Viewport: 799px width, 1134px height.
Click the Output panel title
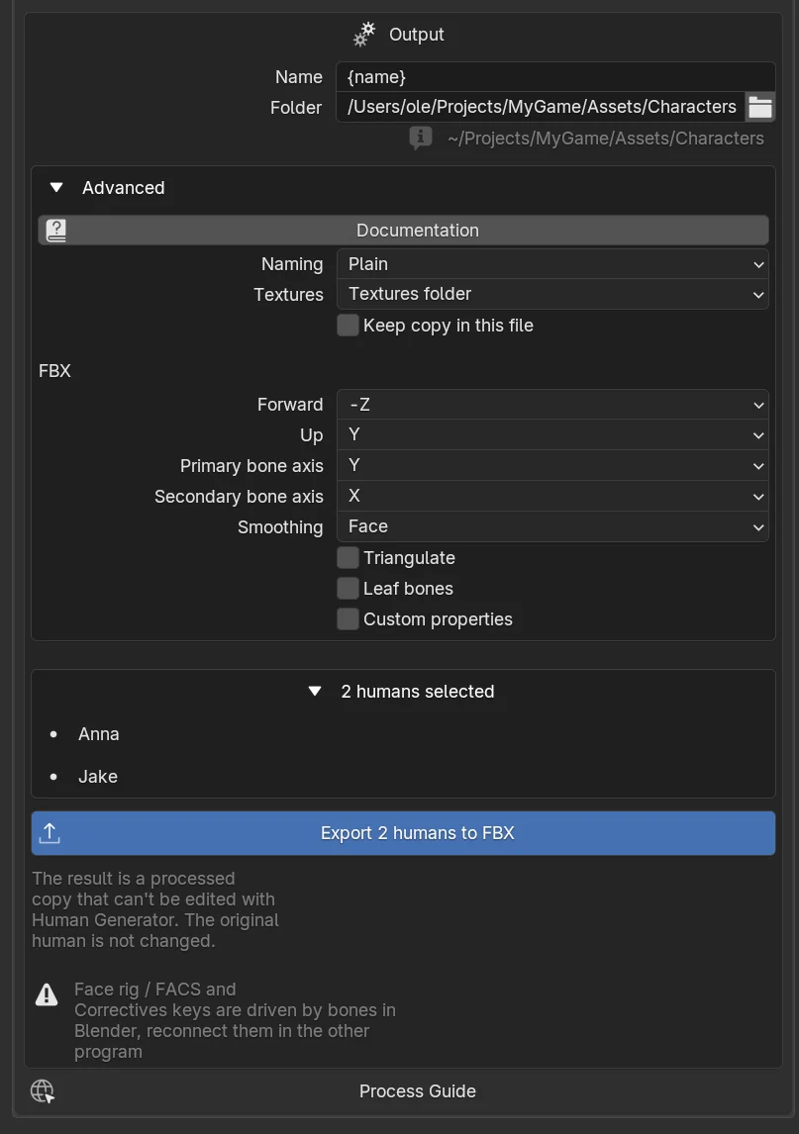(416, 34)
